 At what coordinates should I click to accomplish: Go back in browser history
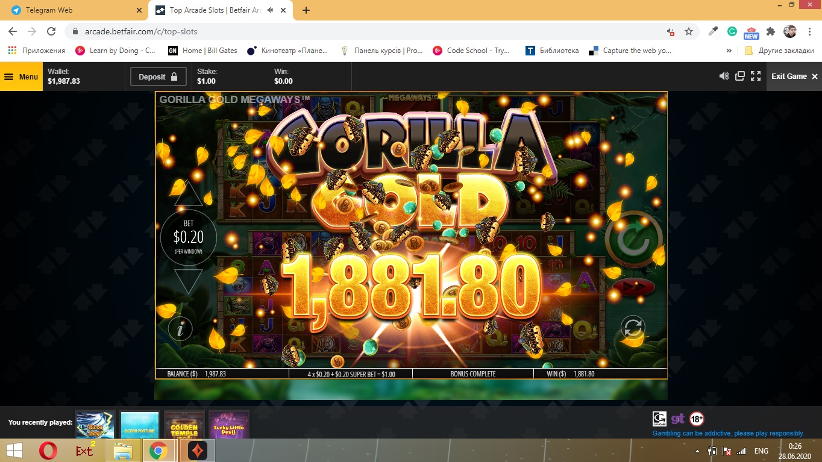coord(13,31)
